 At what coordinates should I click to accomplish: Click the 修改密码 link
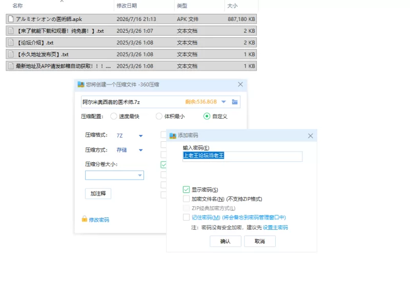pyautogui.click(x=99, y=220)
